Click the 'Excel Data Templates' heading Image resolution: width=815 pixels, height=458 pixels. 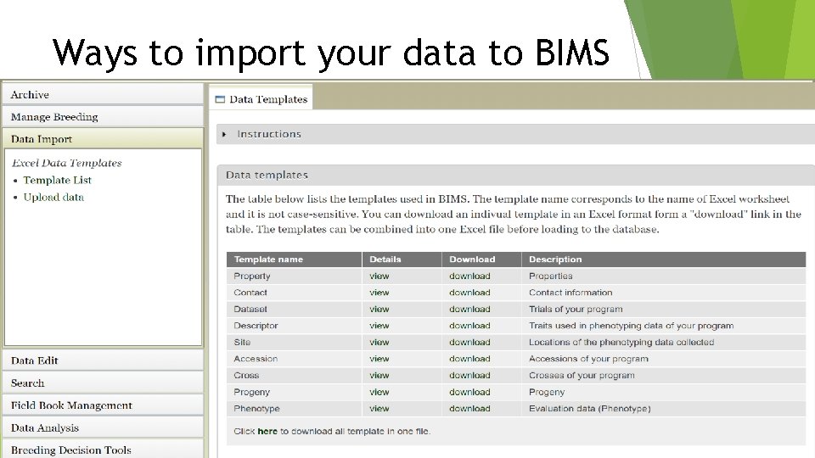click(66, 163)
